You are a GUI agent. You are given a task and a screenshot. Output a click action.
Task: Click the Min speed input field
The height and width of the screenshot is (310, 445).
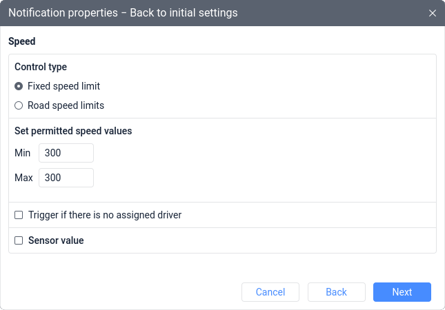click(x=66, y=153)
